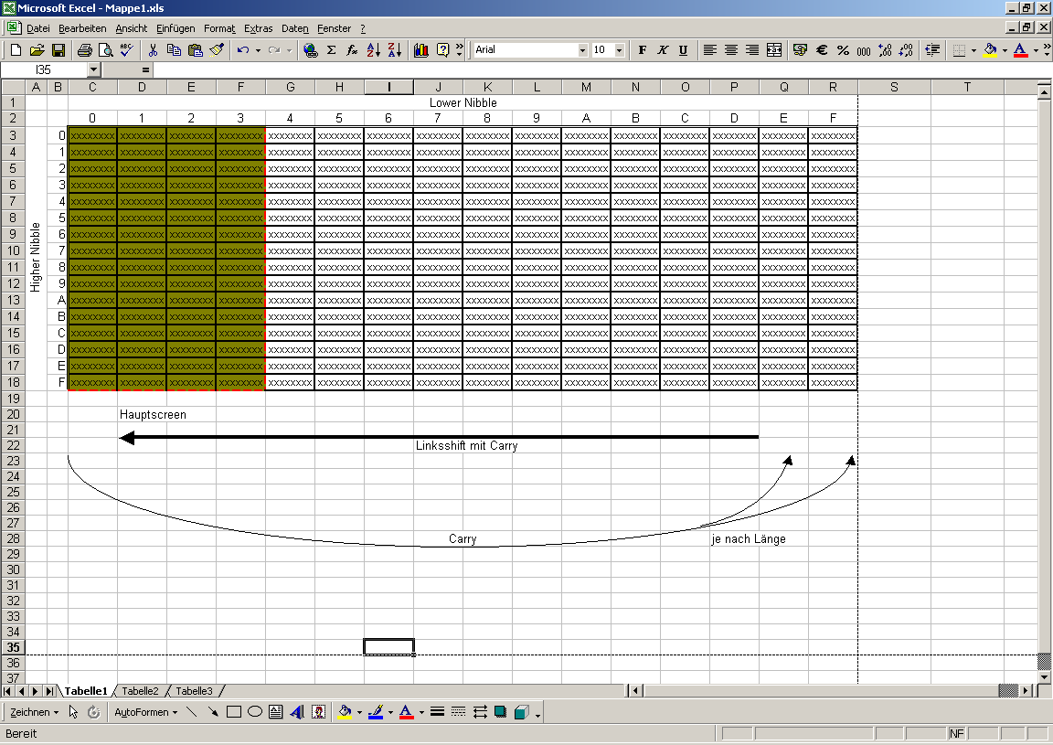The width and height of the screenshot is (1053, 745).
Task: Open the Datei menu
Action: point(37,28)
